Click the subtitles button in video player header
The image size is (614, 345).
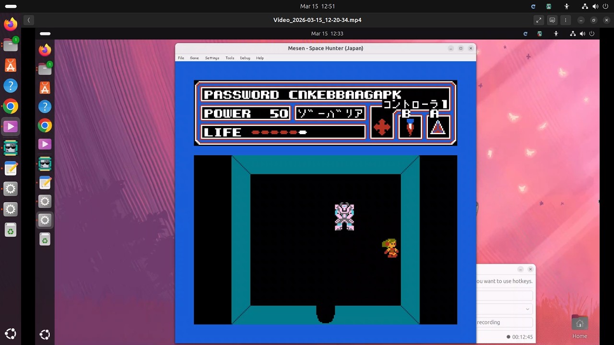point(552,20)
